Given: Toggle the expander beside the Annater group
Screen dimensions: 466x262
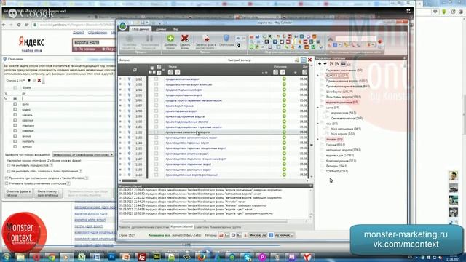Looking at the screenshot, I should point(318,139).
